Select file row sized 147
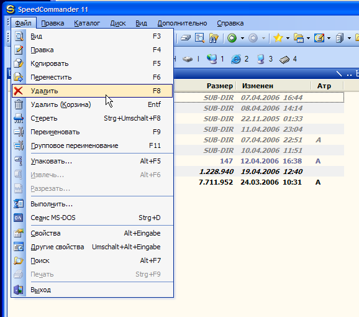359x317 pixels. point(259,161)
